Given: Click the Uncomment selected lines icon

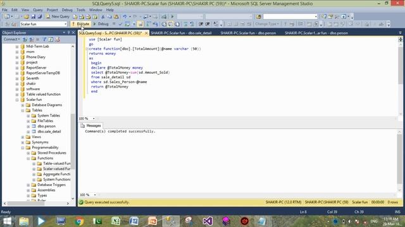Looking at the screenshot, I should click(192, 24).
